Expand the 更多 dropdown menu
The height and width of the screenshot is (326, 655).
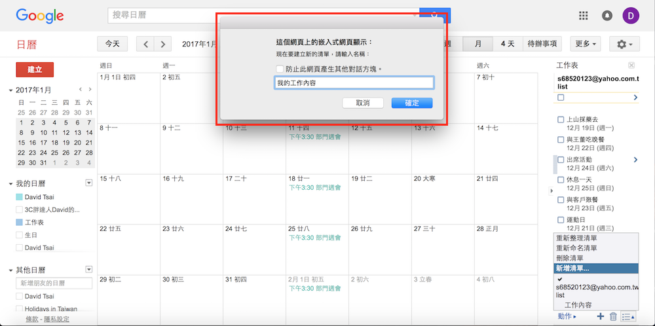tap(586, 45)
